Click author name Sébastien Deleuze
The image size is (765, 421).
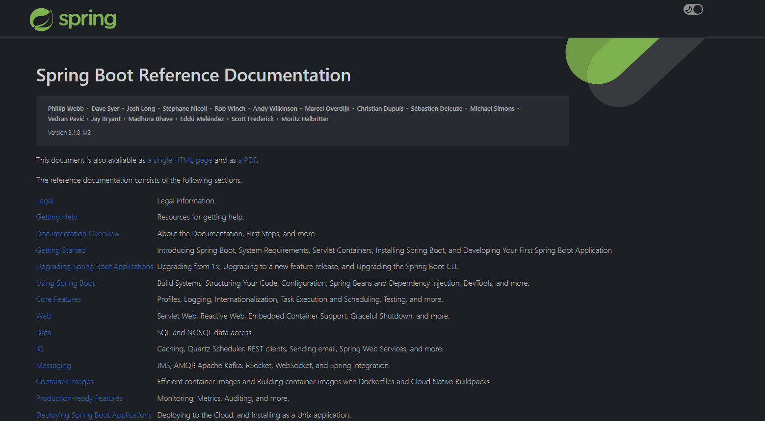point(437,109)
